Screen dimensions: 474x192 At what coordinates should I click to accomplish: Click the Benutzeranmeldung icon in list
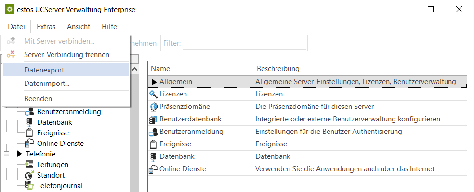[x=154, y=132]
